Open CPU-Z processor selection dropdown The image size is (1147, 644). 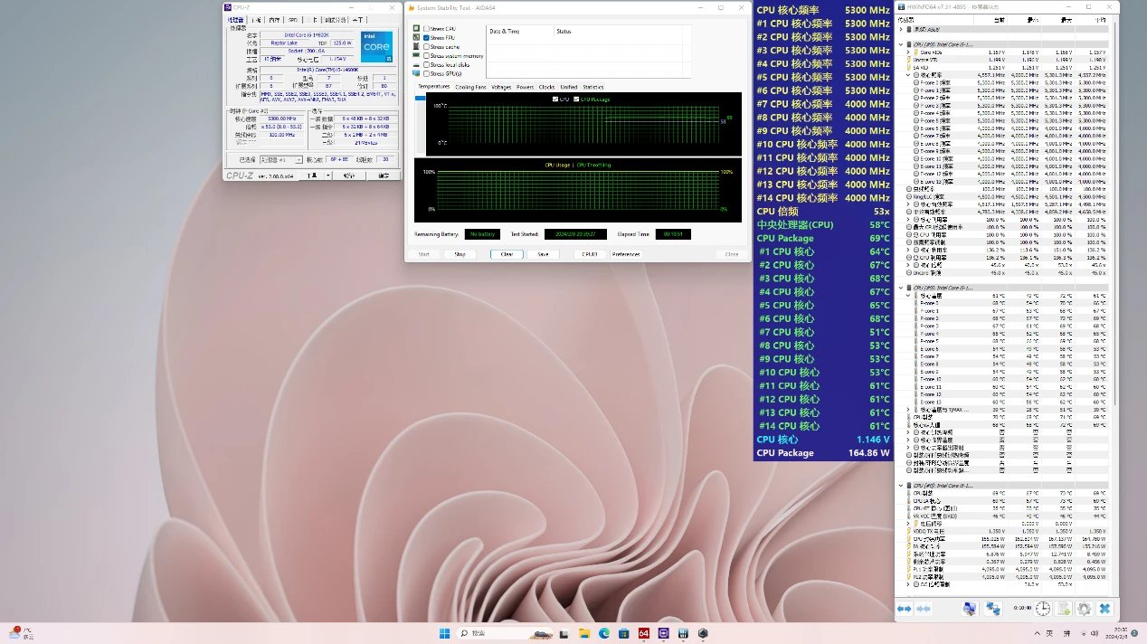tap(280, 159)
